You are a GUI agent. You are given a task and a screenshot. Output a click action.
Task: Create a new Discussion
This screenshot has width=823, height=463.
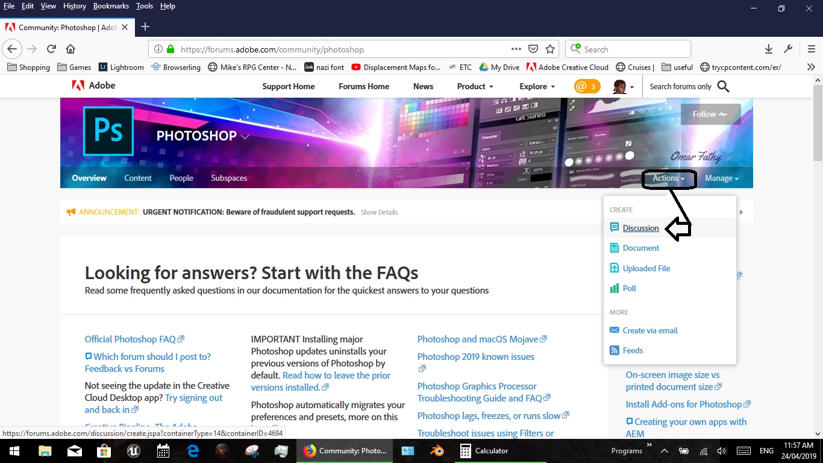click(x=640, y=228)
